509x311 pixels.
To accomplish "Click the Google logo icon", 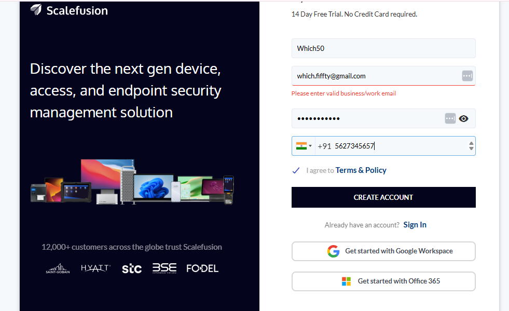I will (333, 251).
